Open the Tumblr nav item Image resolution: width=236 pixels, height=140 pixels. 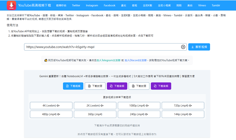(x=216, y=5)
